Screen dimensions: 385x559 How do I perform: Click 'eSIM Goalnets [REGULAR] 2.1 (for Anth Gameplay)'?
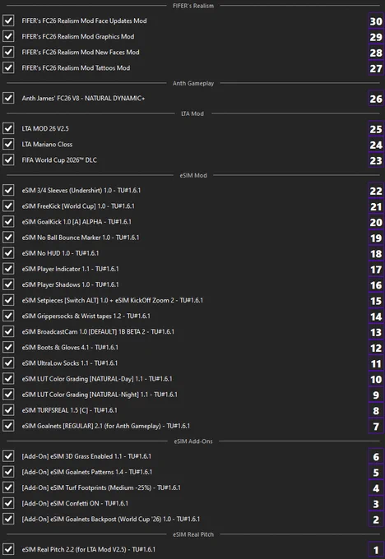[91, 425]
